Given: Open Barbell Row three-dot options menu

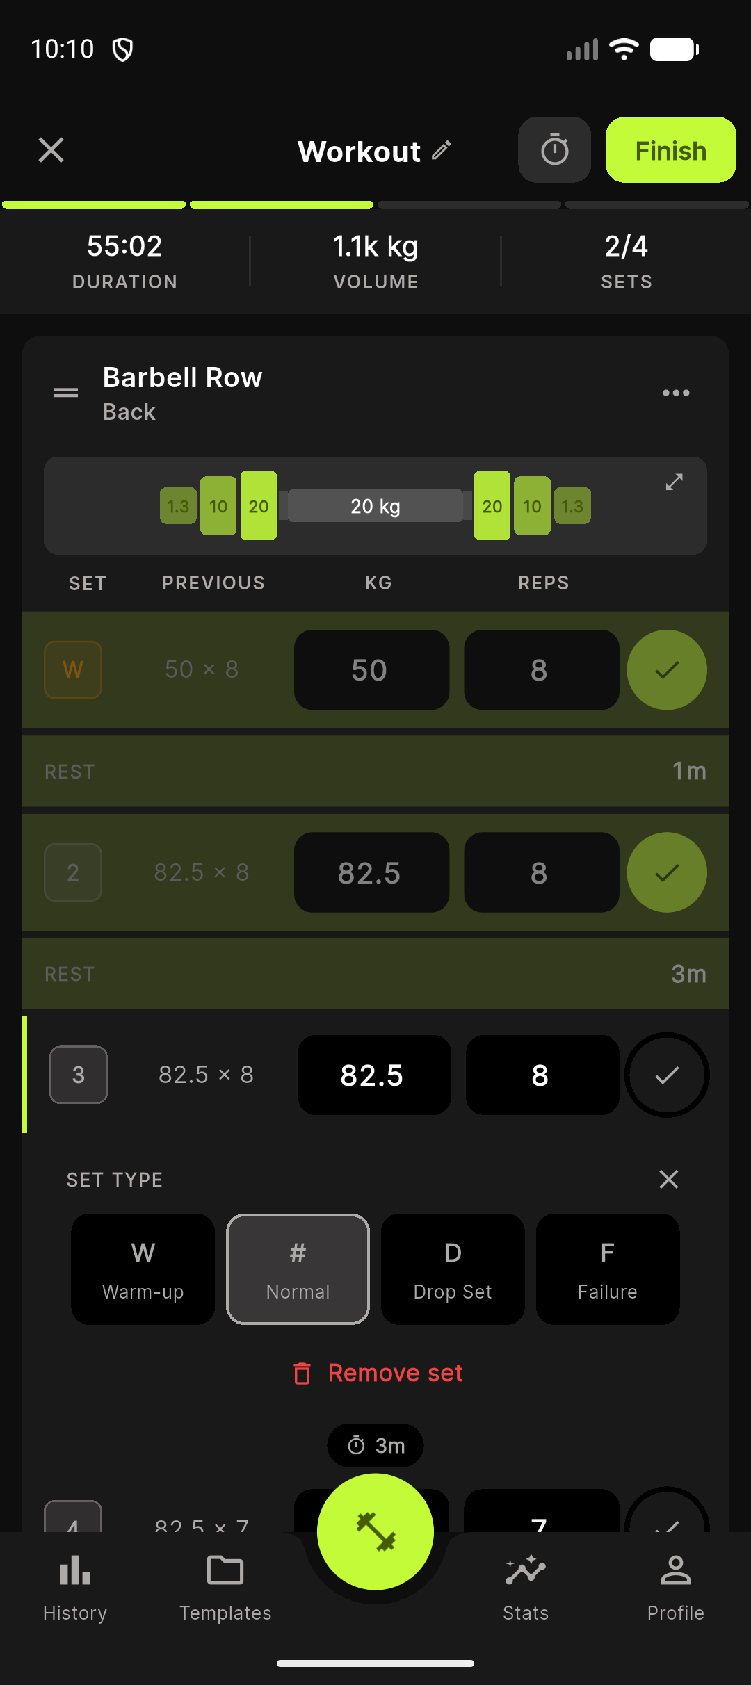Looking at the screenshot, I should point(676,393).
